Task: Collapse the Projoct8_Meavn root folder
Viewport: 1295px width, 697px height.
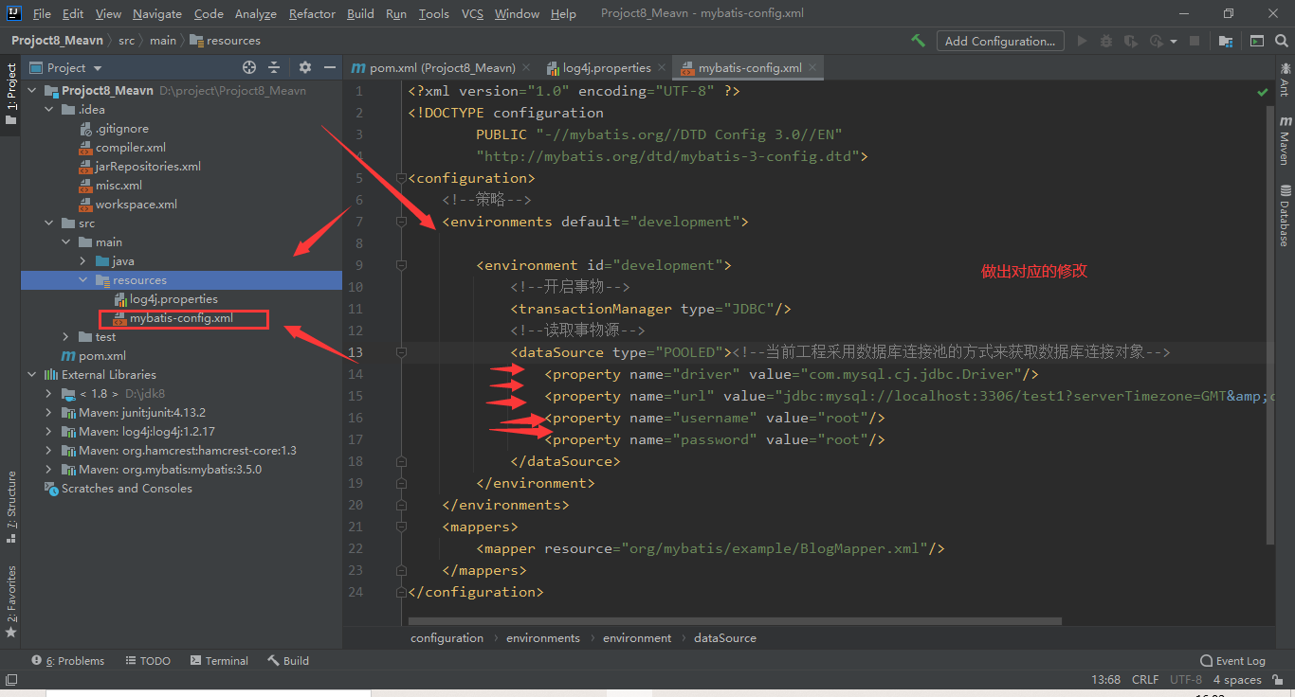Action: pyautogui.click(x=33, y=91)
